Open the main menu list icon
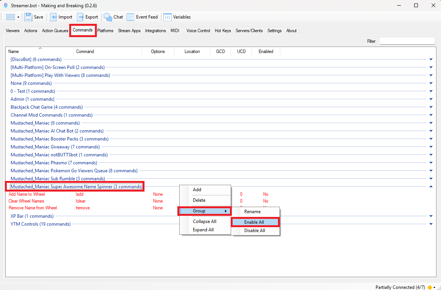The width and height of the screenshot is (441, 290). (x=10, y=17)
